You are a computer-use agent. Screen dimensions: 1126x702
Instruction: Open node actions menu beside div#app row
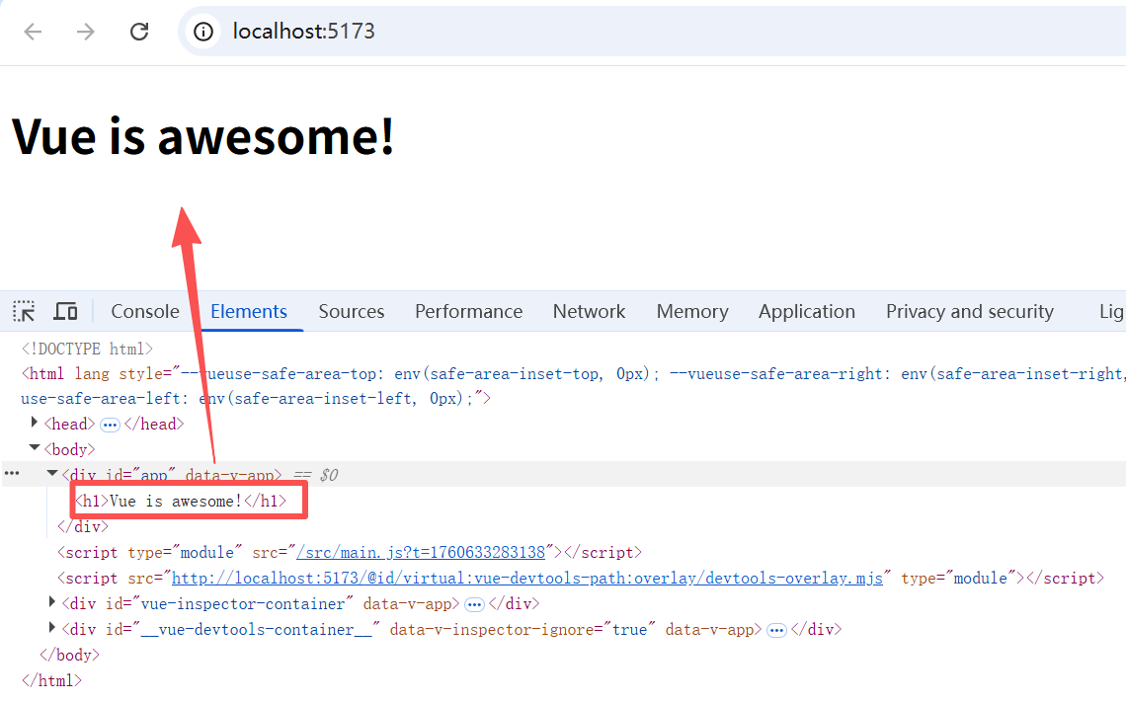(12, 473)
